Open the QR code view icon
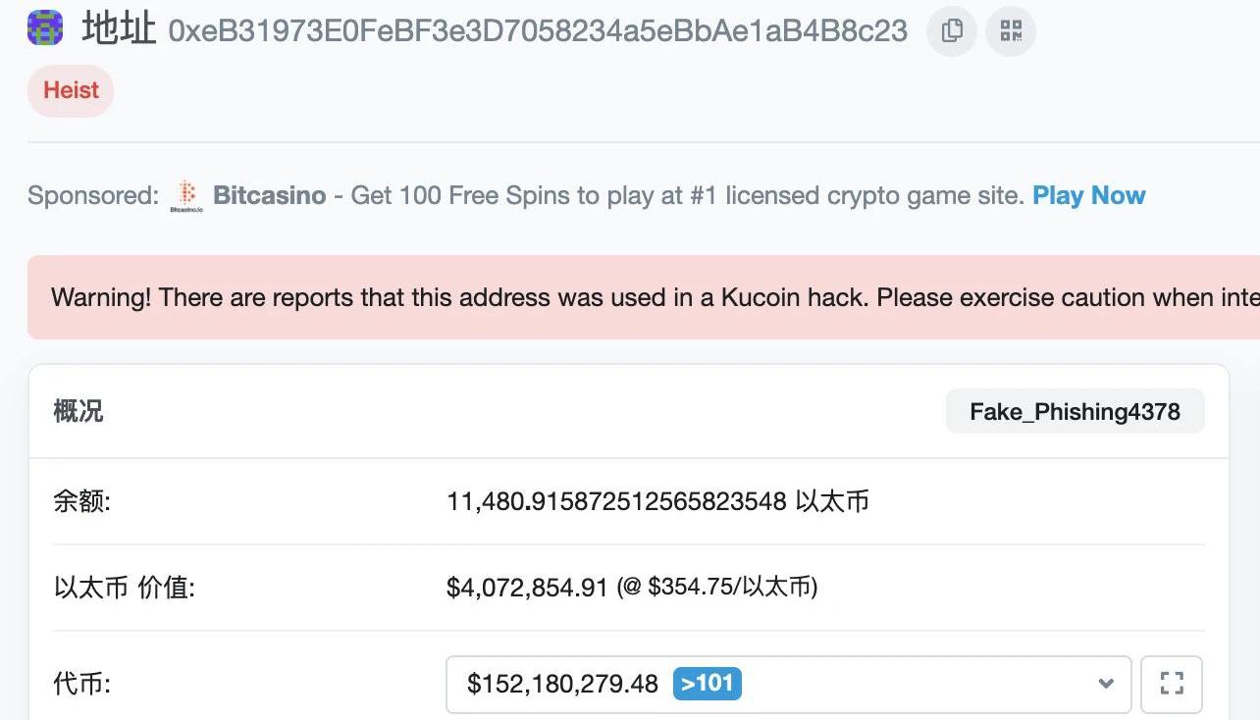This screenshot has width=1260, height=720. (1011, 31)
